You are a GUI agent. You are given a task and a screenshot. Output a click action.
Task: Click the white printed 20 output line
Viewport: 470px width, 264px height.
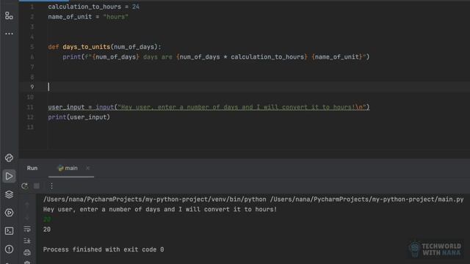tap(47, 230)
